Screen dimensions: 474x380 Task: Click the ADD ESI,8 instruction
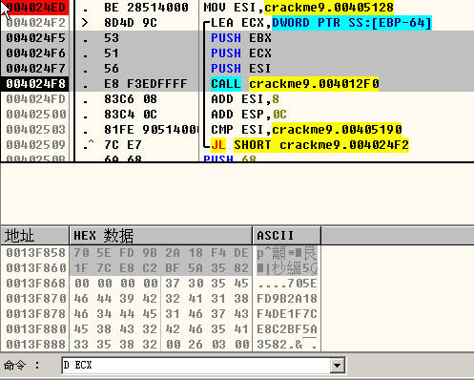245,99
